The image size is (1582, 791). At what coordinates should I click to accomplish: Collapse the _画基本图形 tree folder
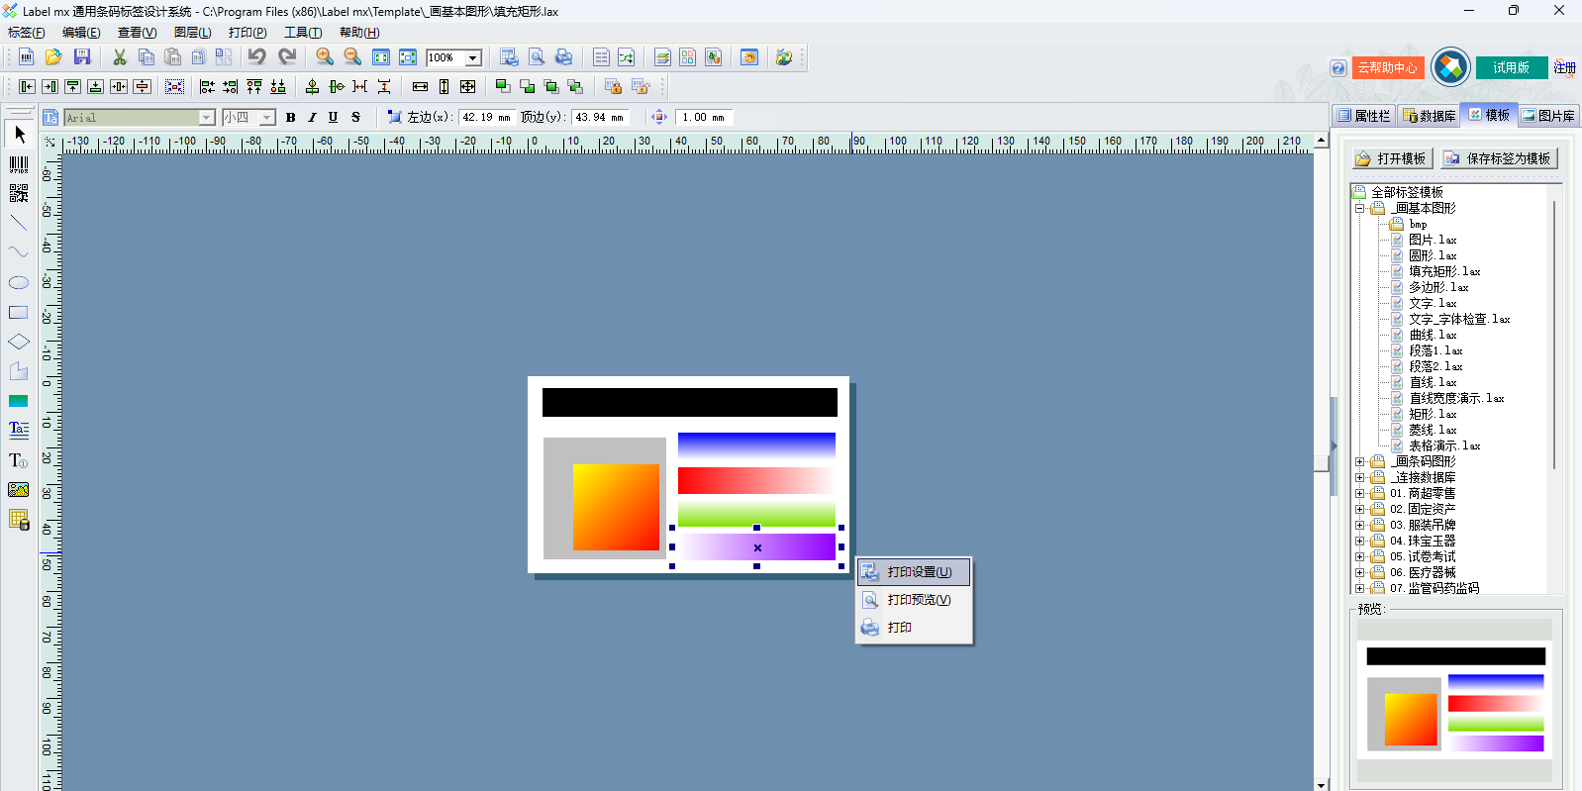(x=1360, y=208)
